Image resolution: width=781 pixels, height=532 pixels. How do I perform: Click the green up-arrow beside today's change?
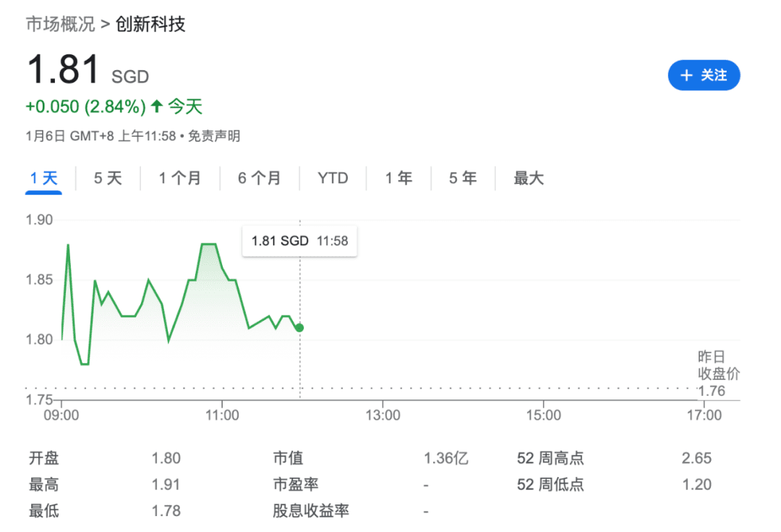[157, 107]
